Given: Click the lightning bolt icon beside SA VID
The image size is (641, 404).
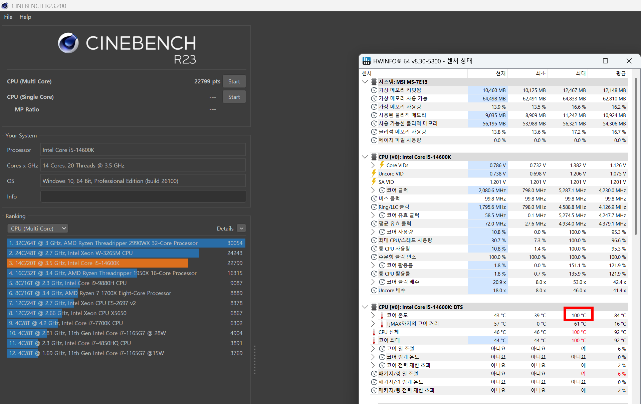Looking at the screenshot, I should click(374, 182).
